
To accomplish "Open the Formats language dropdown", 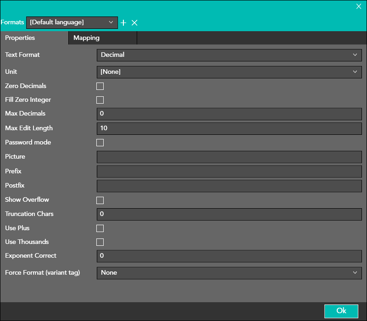I will (72, 22).
